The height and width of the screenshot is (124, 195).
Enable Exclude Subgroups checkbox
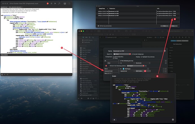tap(132, 54)
